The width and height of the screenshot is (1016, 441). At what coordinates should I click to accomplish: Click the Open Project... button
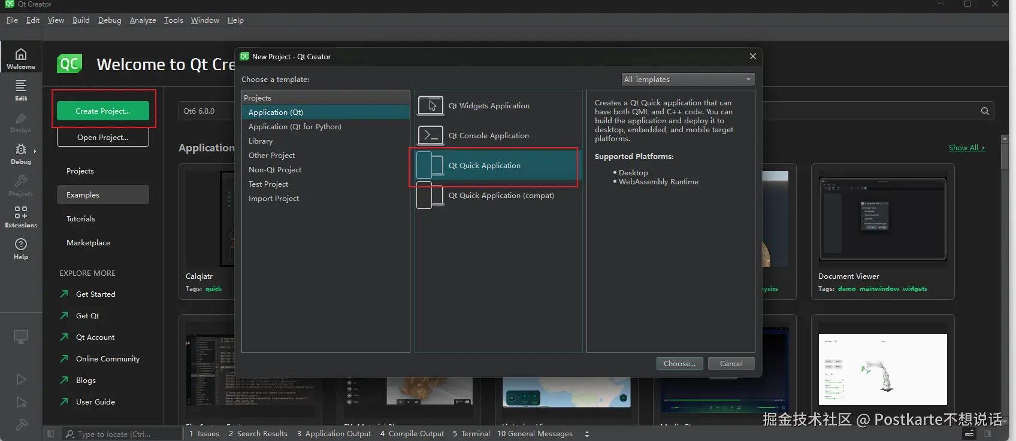click(103, 137)
